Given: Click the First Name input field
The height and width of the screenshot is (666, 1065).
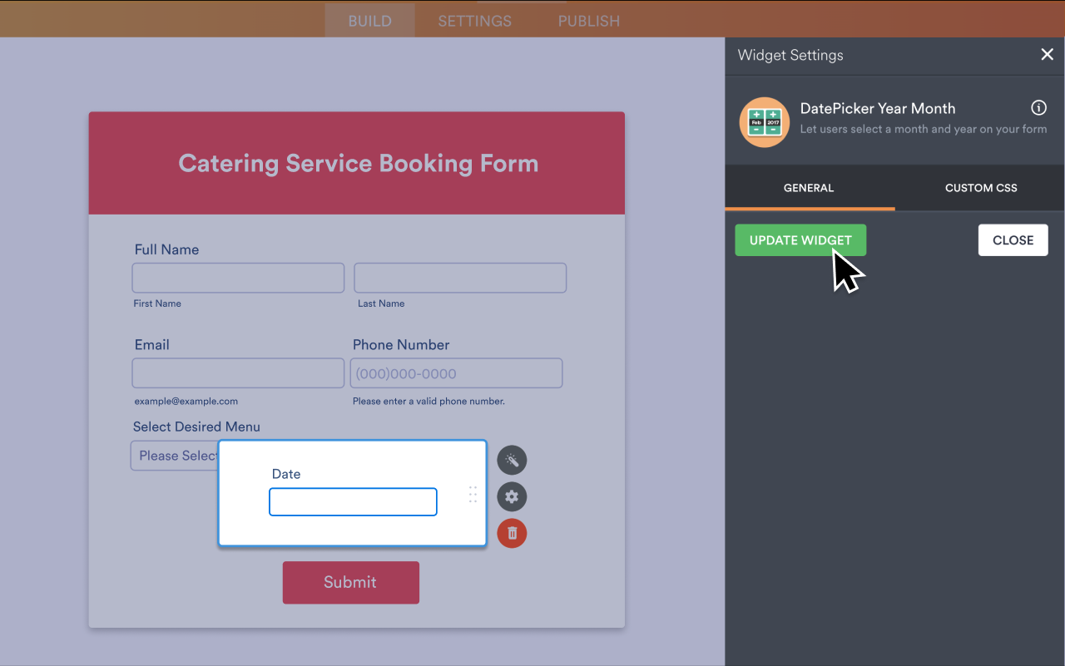Looking at the screenshot, I should point(237,277).
